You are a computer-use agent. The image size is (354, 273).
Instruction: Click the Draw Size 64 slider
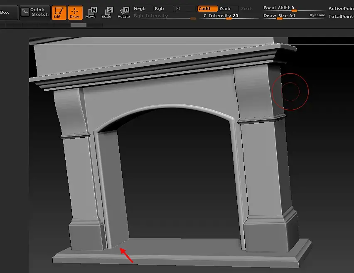coord(285,16)
